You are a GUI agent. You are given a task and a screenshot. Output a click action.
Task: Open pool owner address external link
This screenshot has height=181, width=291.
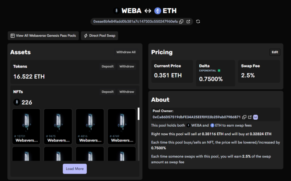pyautogui.click(x=250, y=117)
